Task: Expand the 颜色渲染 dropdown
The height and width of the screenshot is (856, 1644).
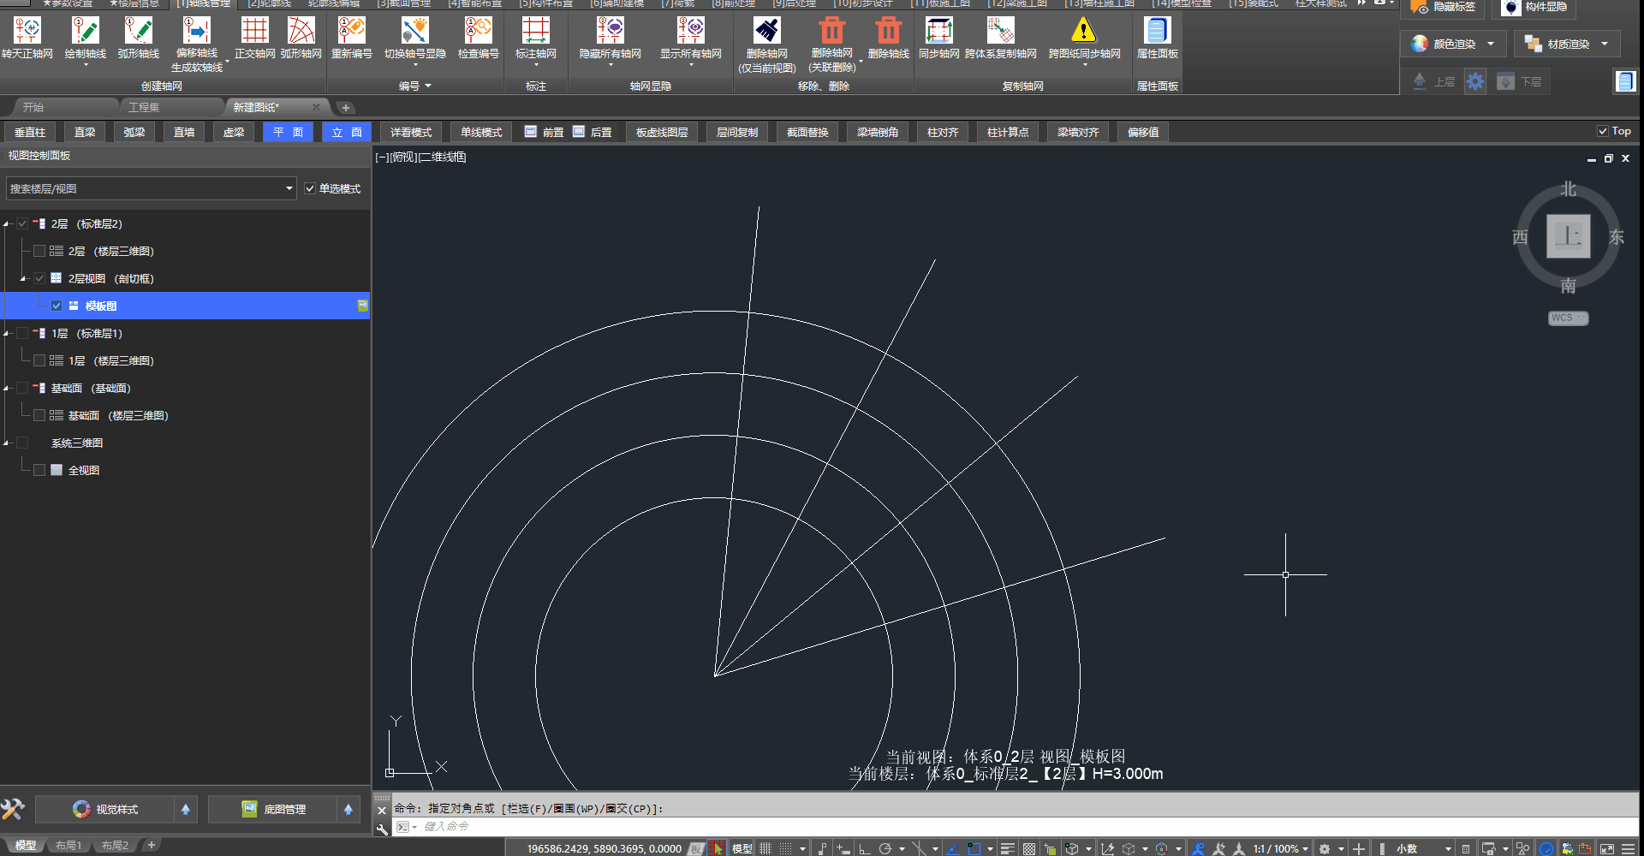Action: click(1491, 44)
